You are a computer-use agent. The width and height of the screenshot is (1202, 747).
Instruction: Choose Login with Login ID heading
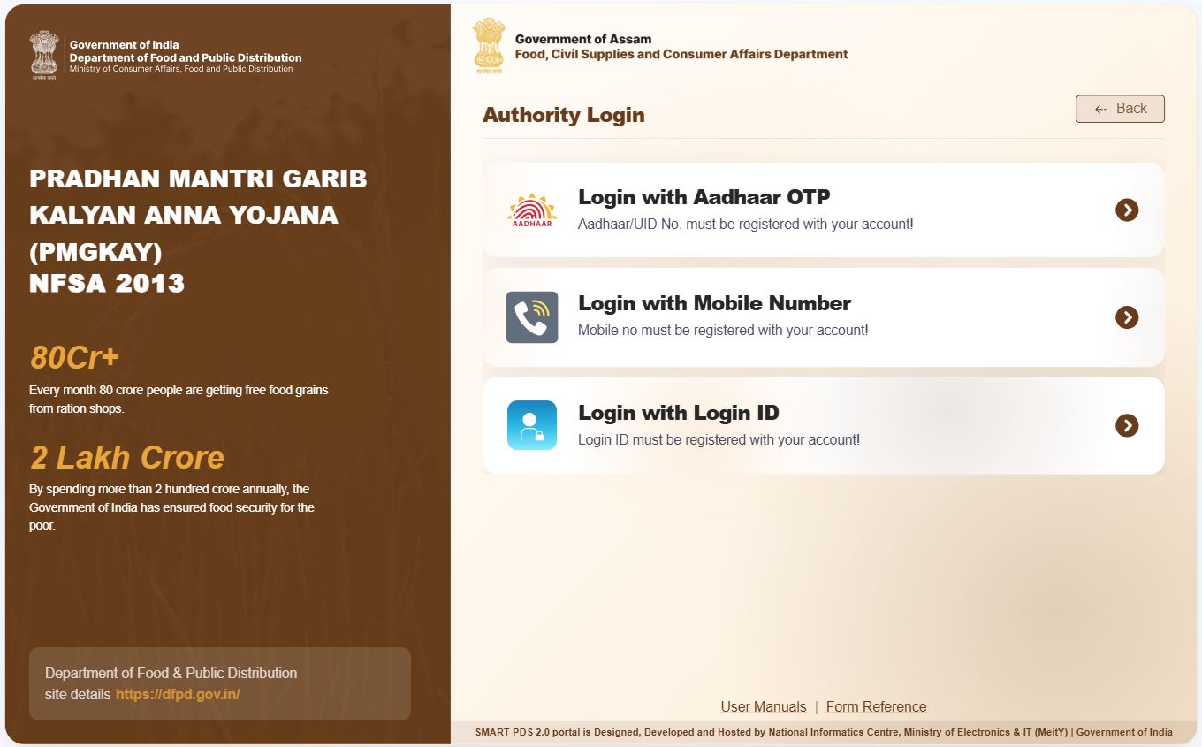click(x=679, y=413)
